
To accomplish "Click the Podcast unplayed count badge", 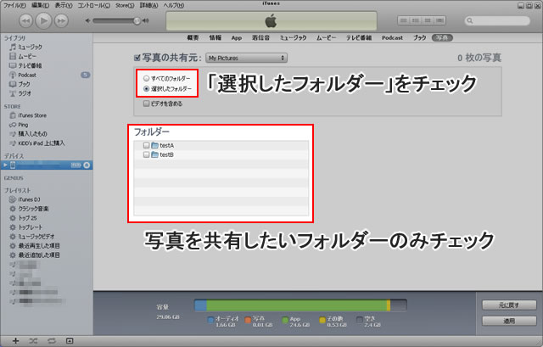I will point(85,75).
